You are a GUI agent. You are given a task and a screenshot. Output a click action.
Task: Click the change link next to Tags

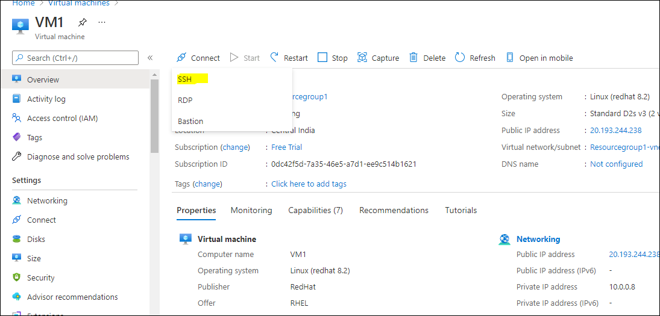pos(207,184)
